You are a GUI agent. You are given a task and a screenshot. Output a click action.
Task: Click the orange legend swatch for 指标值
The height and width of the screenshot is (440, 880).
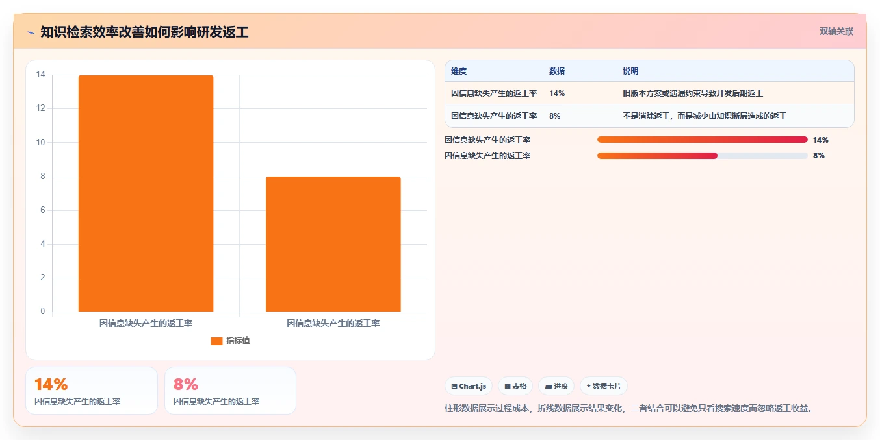point(216,341)
